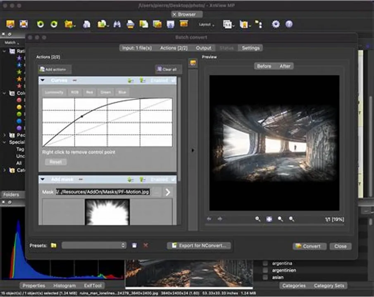Check the argentina category checkbox
Viewport: 374px width, 297px height.
265,264
